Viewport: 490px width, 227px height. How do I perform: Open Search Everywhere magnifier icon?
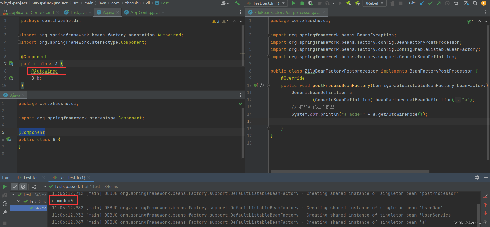(475, 3)
